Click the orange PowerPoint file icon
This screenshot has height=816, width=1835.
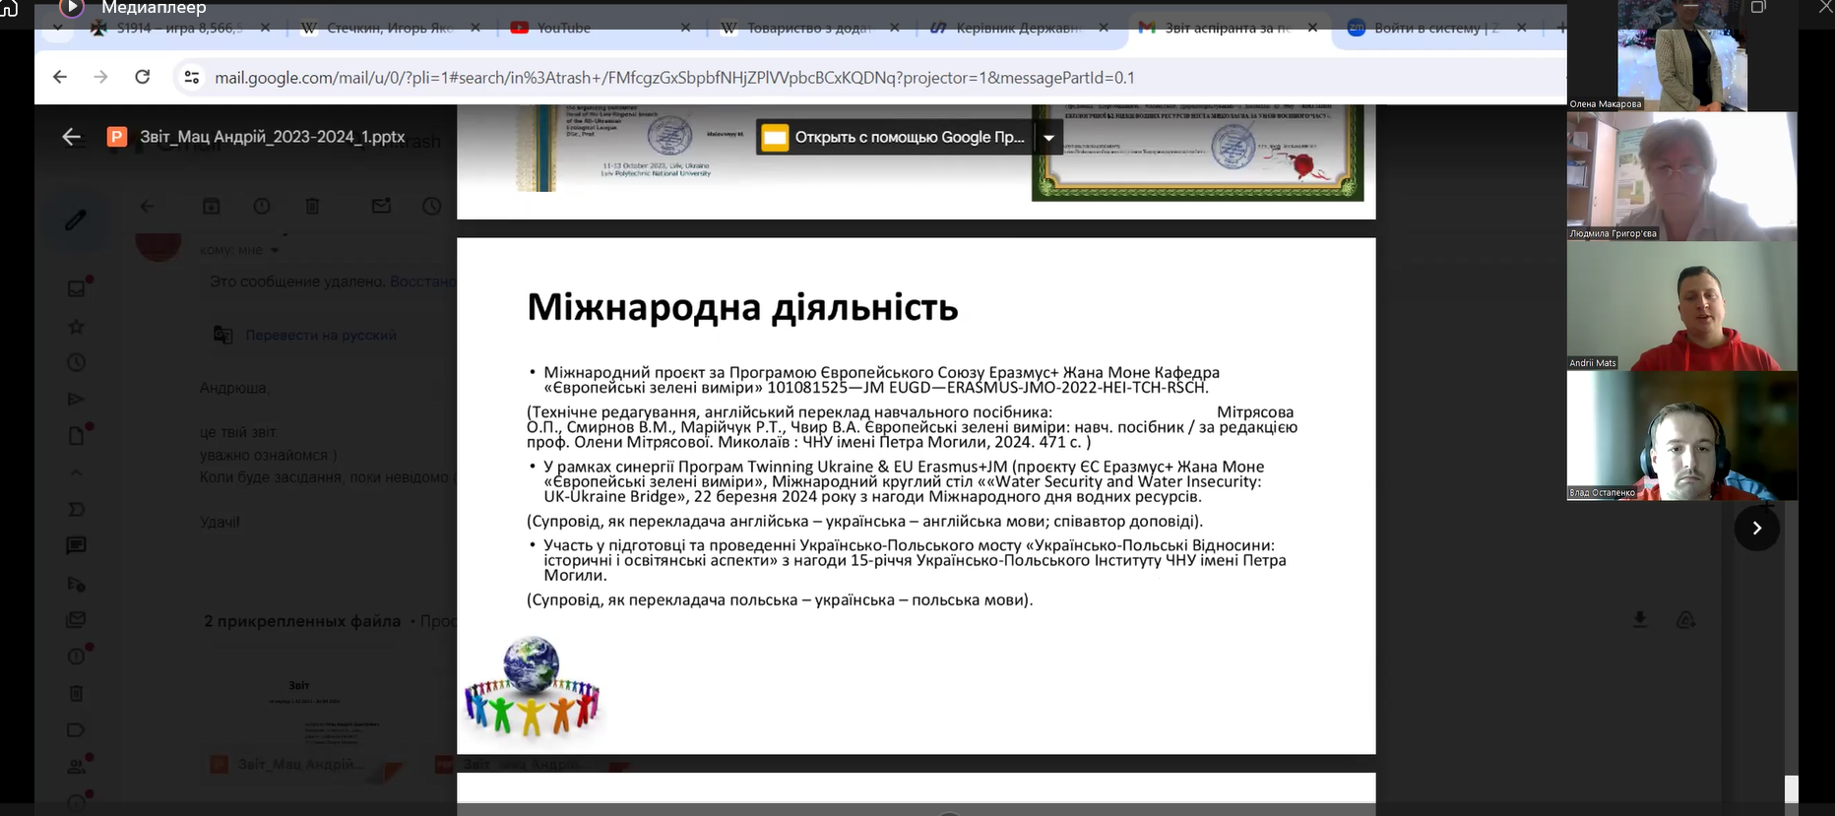tap(117, 137)
